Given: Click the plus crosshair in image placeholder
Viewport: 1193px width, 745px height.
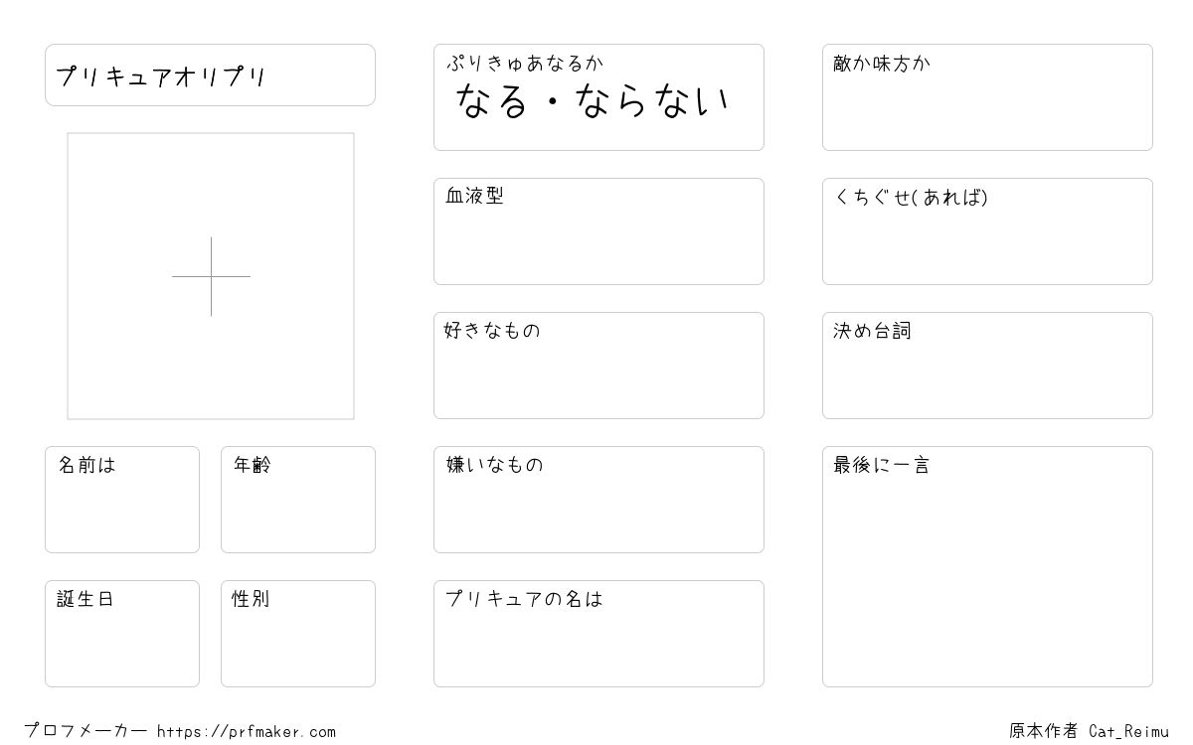Looking at the screenshot, I should pos(211,276).
